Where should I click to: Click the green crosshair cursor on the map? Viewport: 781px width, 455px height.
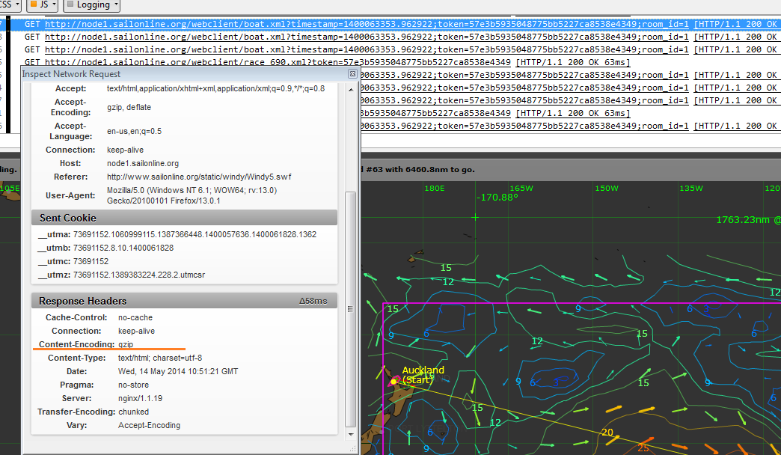tap(475, 217)
